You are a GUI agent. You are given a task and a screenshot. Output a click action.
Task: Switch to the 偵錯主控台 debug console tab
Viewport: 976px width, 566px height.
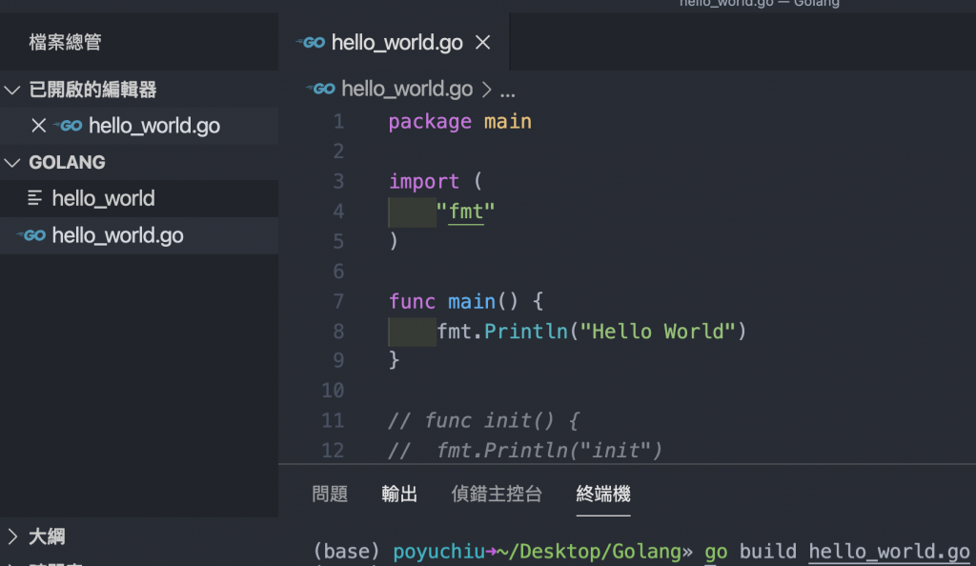(497, 494)
